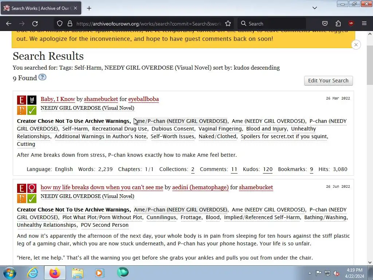This screenshot has width=373, height=280.
Task: Open the network status tray icon
Action: tap(327, 273)
